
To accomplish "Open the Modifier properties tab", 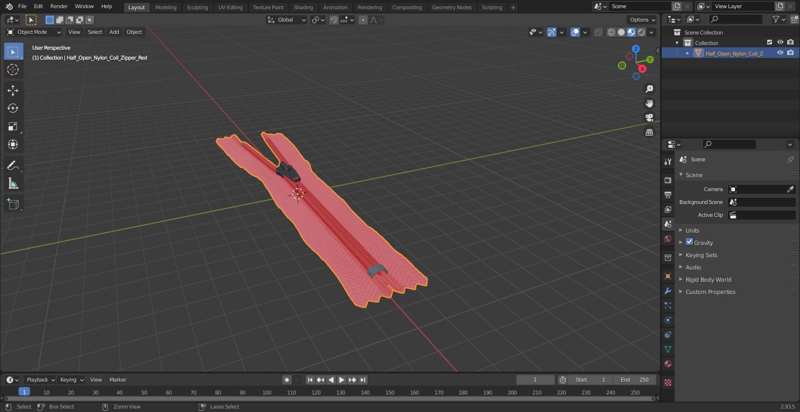I will [x=668, y=291].
